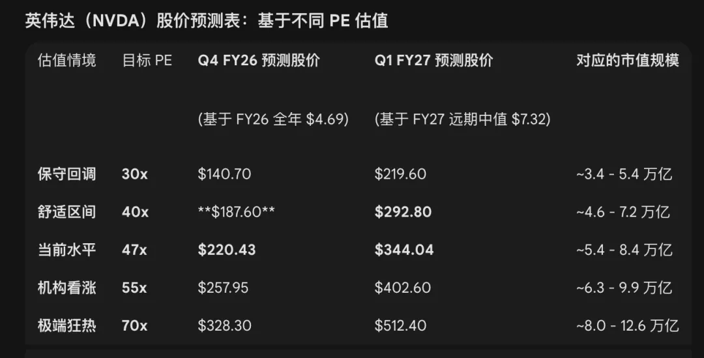The image size is (704, 358).
Task: Click the FY26 全年 $4.69 subheading
Action: coord(273,119)
